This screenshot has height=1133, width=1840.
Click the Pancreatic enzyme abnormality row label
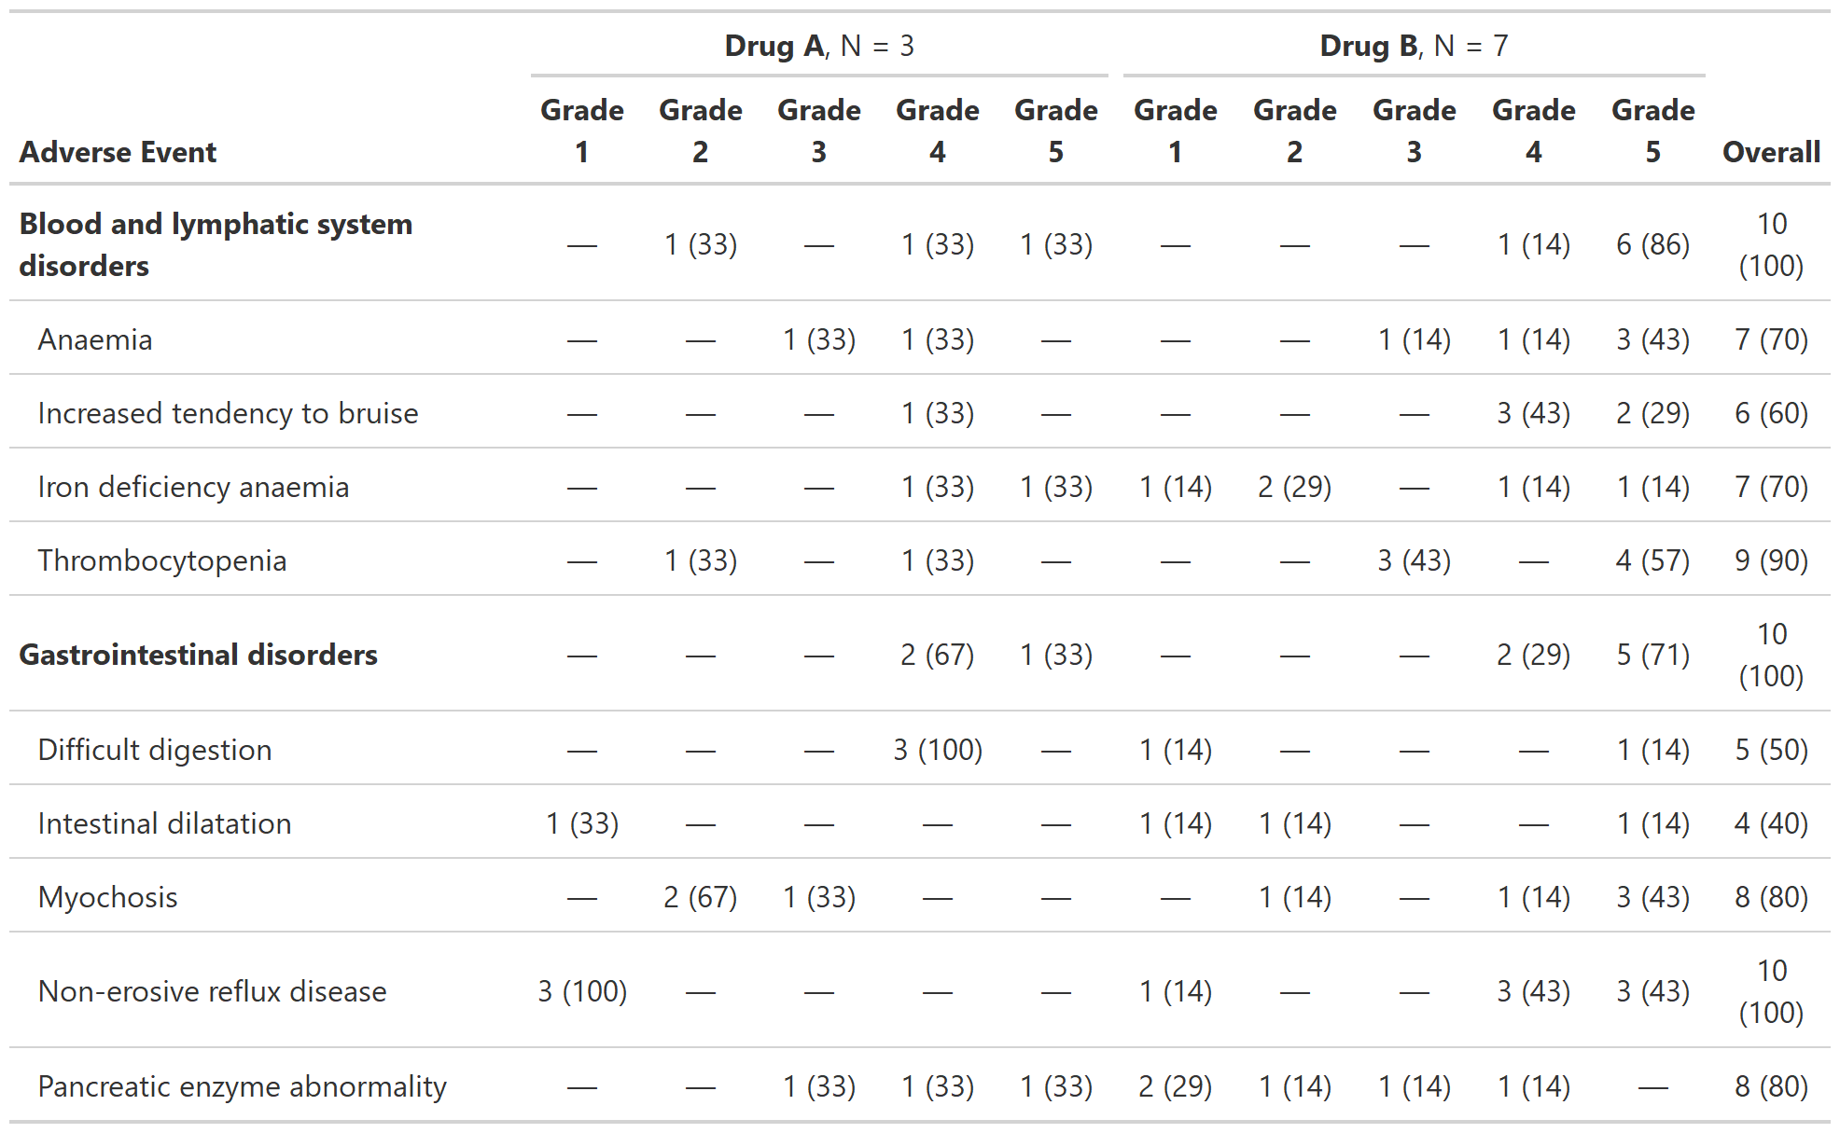point(242,1086)
